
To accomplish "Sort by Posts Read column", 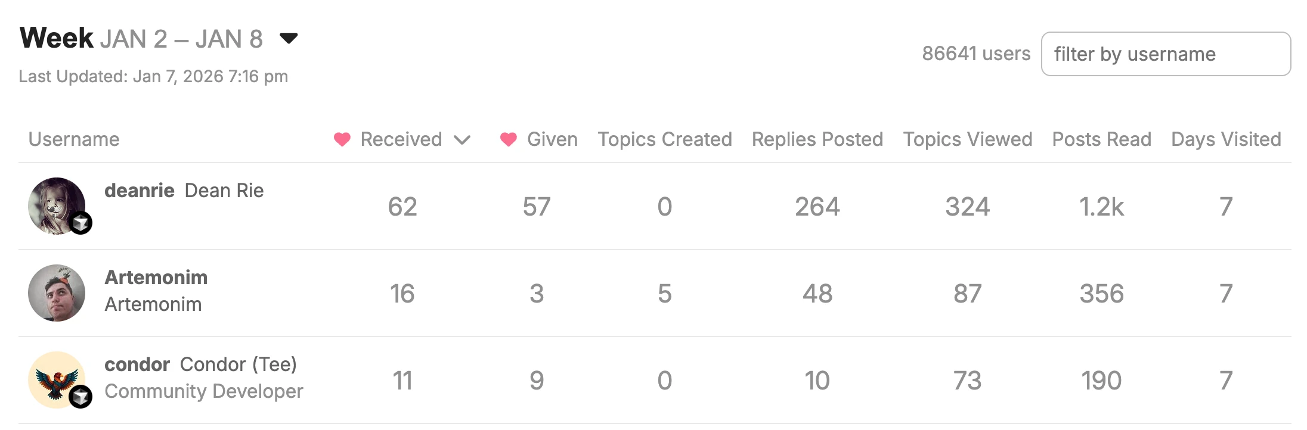I will (1101, 139).
